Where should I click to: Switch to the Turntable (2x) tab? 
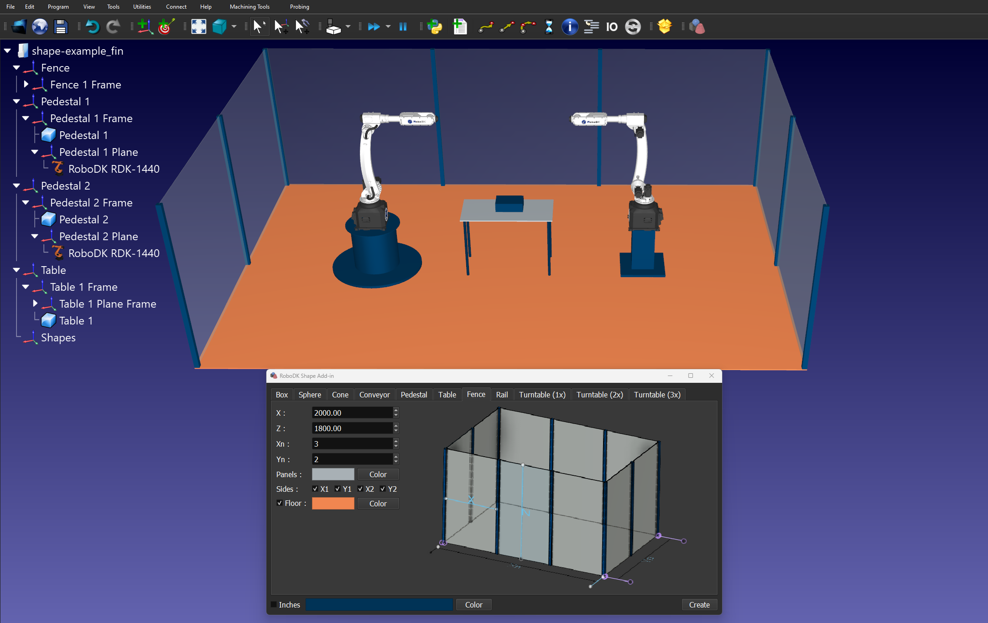point(600,395)
